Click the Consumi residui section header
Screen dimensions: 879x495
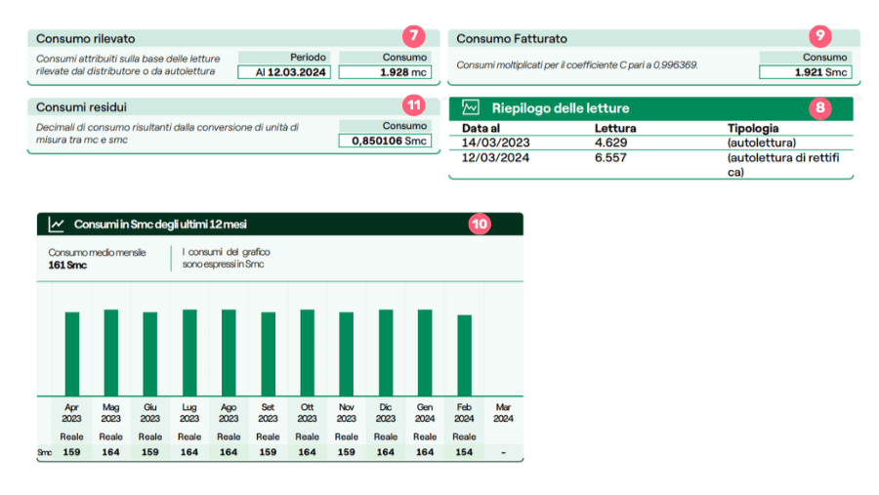(x=81, y=106)
